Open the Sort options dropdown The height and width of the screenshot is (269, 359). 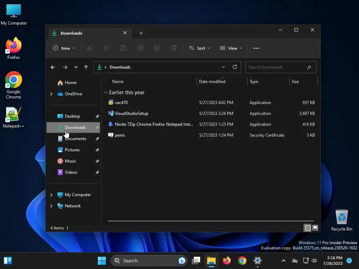(x=199, y=48)
